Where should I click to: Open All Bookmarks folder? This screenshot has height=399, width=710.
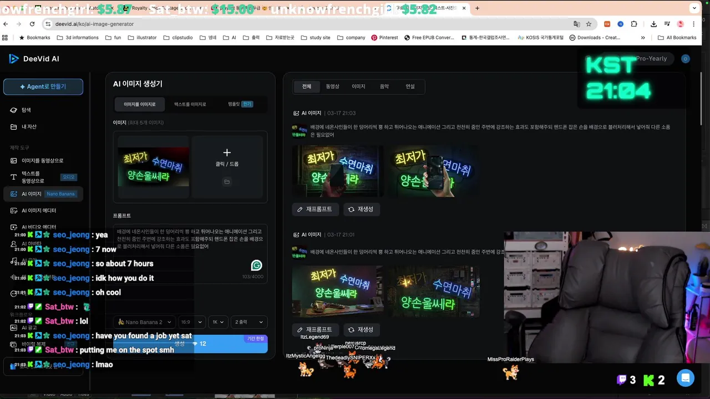pyautogui.click(x=677, y=38)
